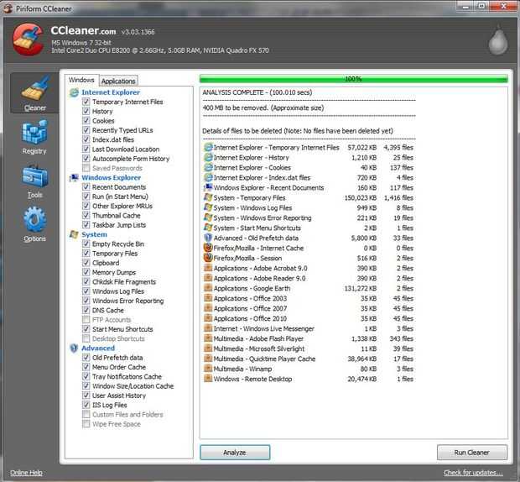This screenshot has width=520, height=482.
Task: Click the Windows Explorer category icon
Action: coord(74,178)
